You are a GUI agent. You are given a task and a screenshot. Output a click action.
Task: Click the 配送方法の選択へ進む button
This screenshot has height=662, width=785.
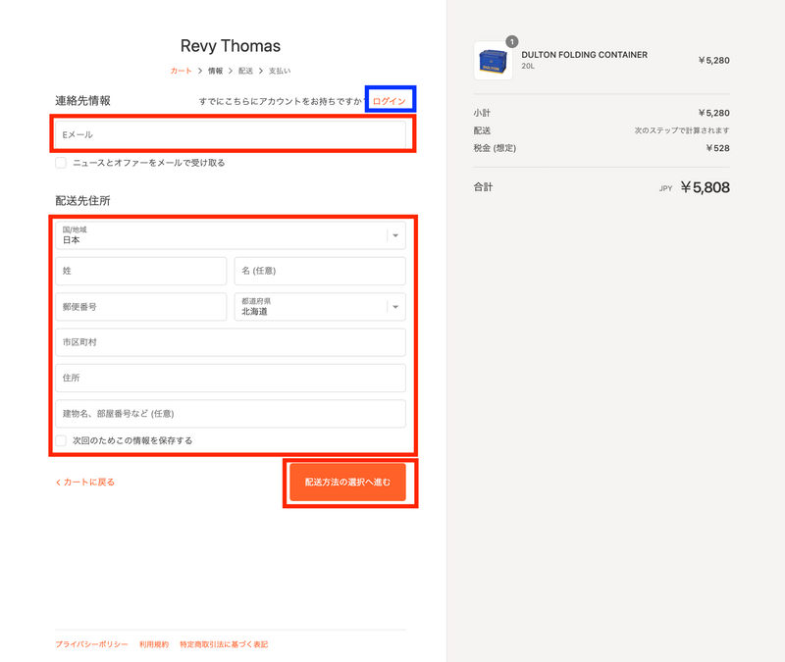tap(347, 482)
